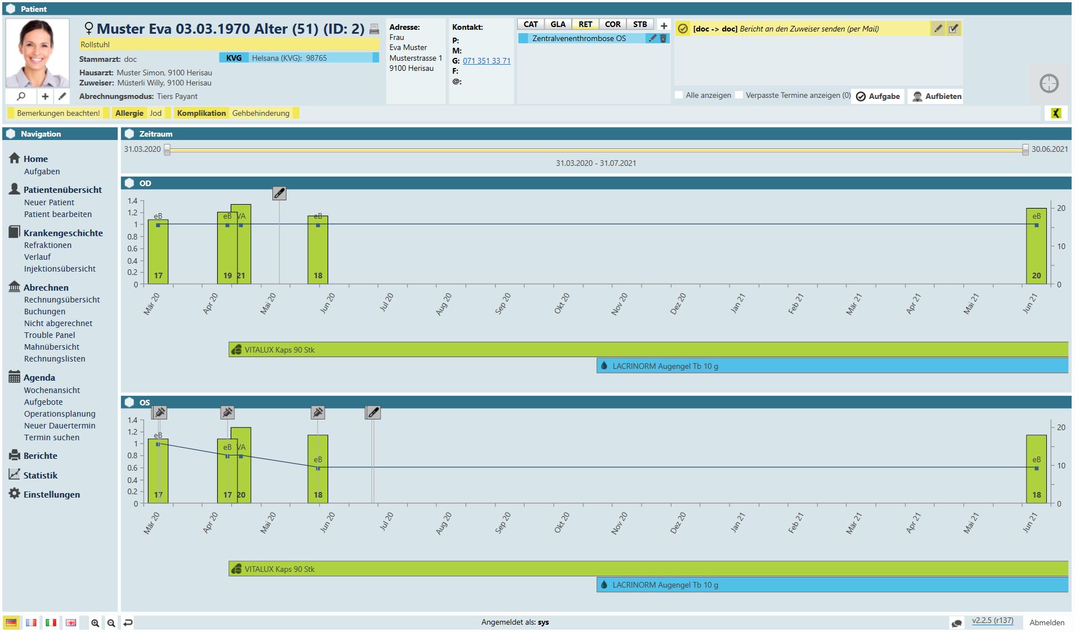Open Injektionsübersicht in the navigation
Screen dimensions: 1075x632
pyautogui.click(x=60, y=269)
